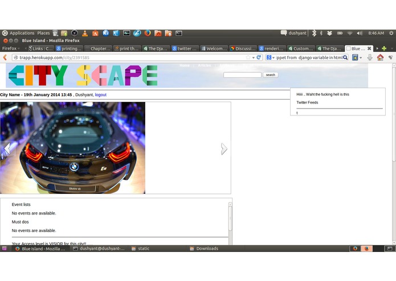Open the volume speaker indicator
This screenshot has width=396, height=281.
(360, 33)
